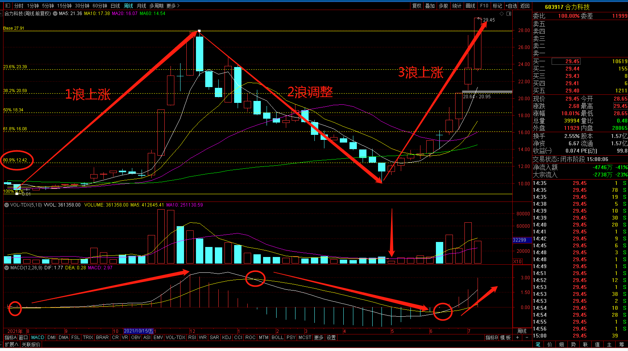The image size is (628, 351).
Task: Add stock via +自选 button
Action: (x=512, y=6)
